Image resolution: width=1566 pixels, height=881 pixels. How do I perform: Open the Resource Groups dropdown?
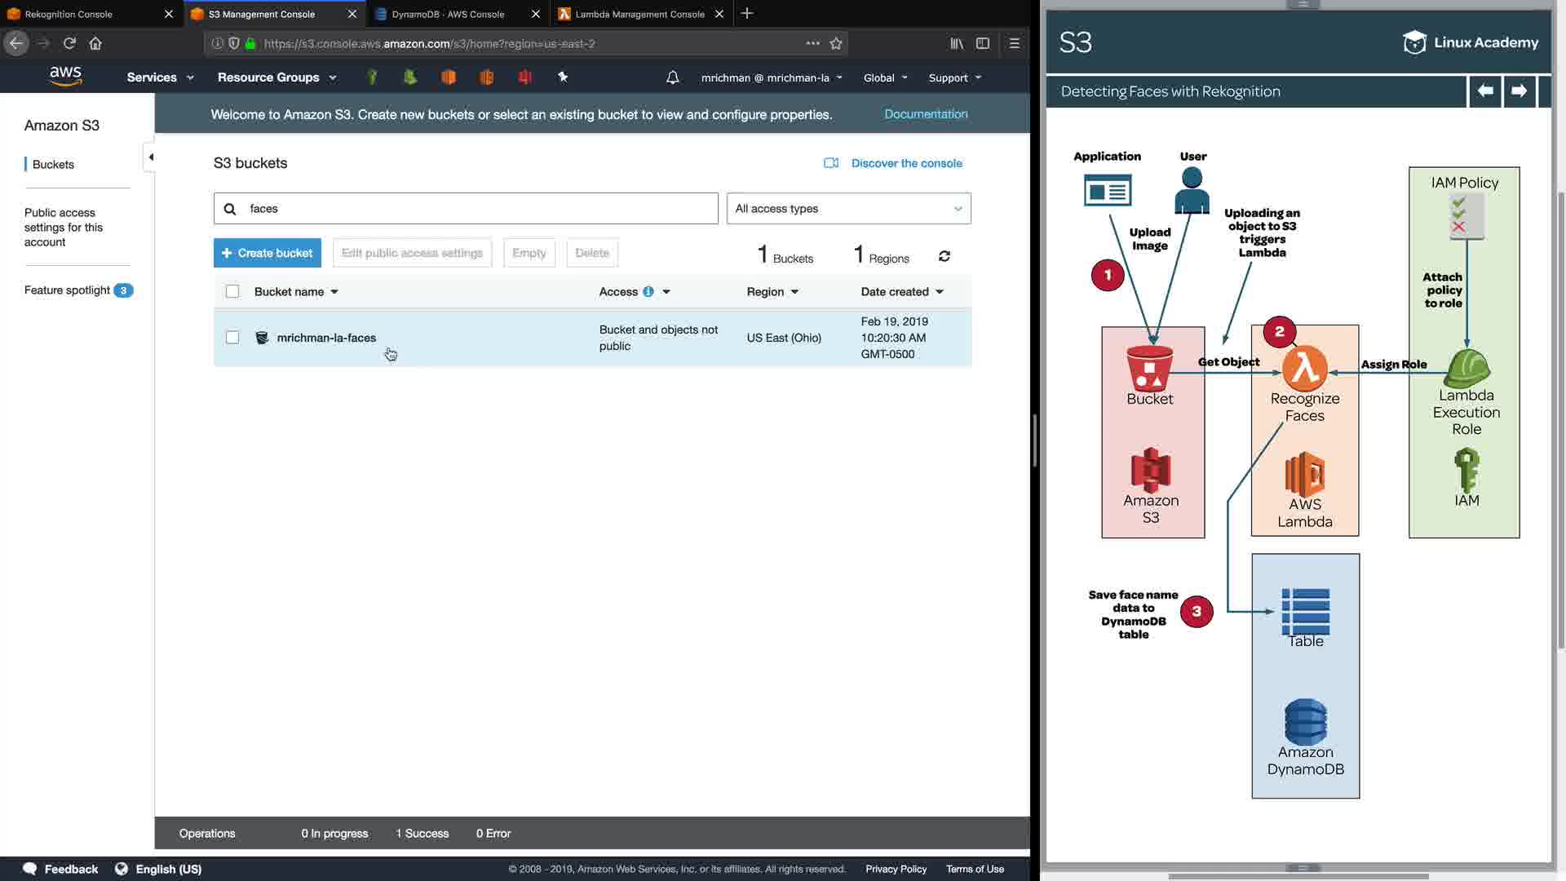click(276, 77)
